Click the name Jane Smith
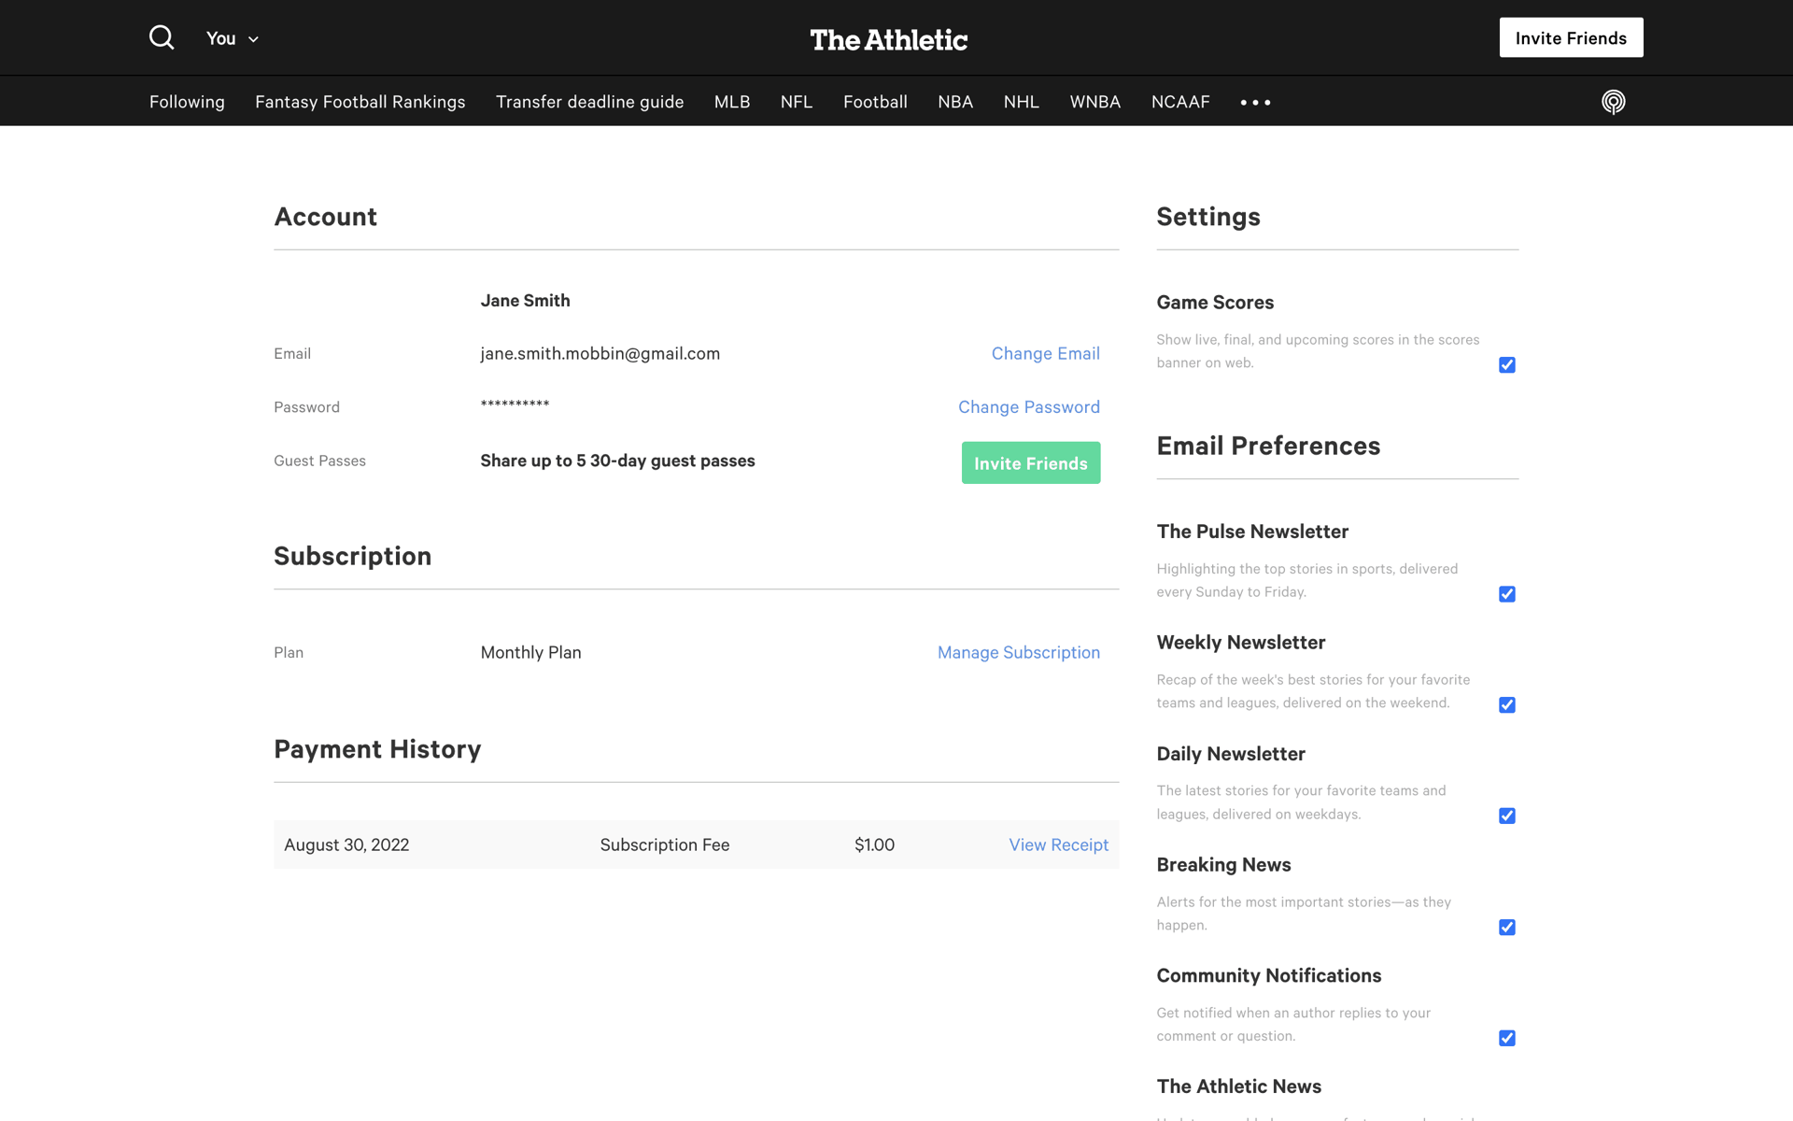 pos(525,300)
